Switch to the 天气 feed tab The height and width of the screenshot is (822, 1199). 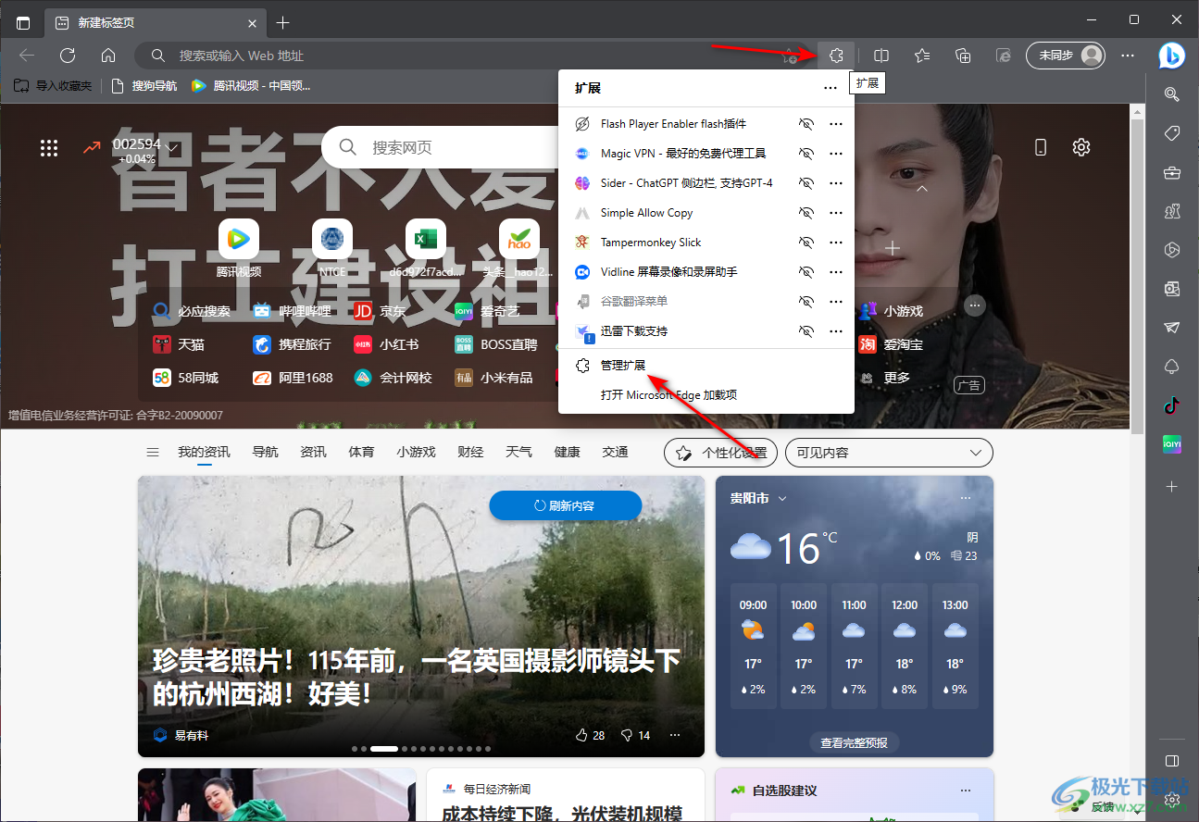point(518,452)
